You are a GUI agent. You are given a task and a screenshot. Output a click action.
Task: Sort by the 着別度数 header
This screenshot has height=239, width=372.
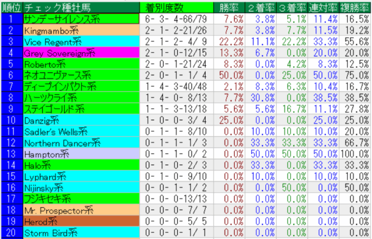(x=177, y=8)
